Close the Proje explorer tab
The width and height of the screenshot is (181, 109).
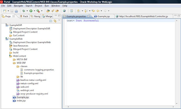tap(14, 16)
